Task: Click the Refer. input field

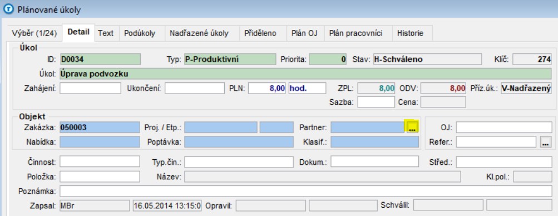Action: [x=496, y=141]
